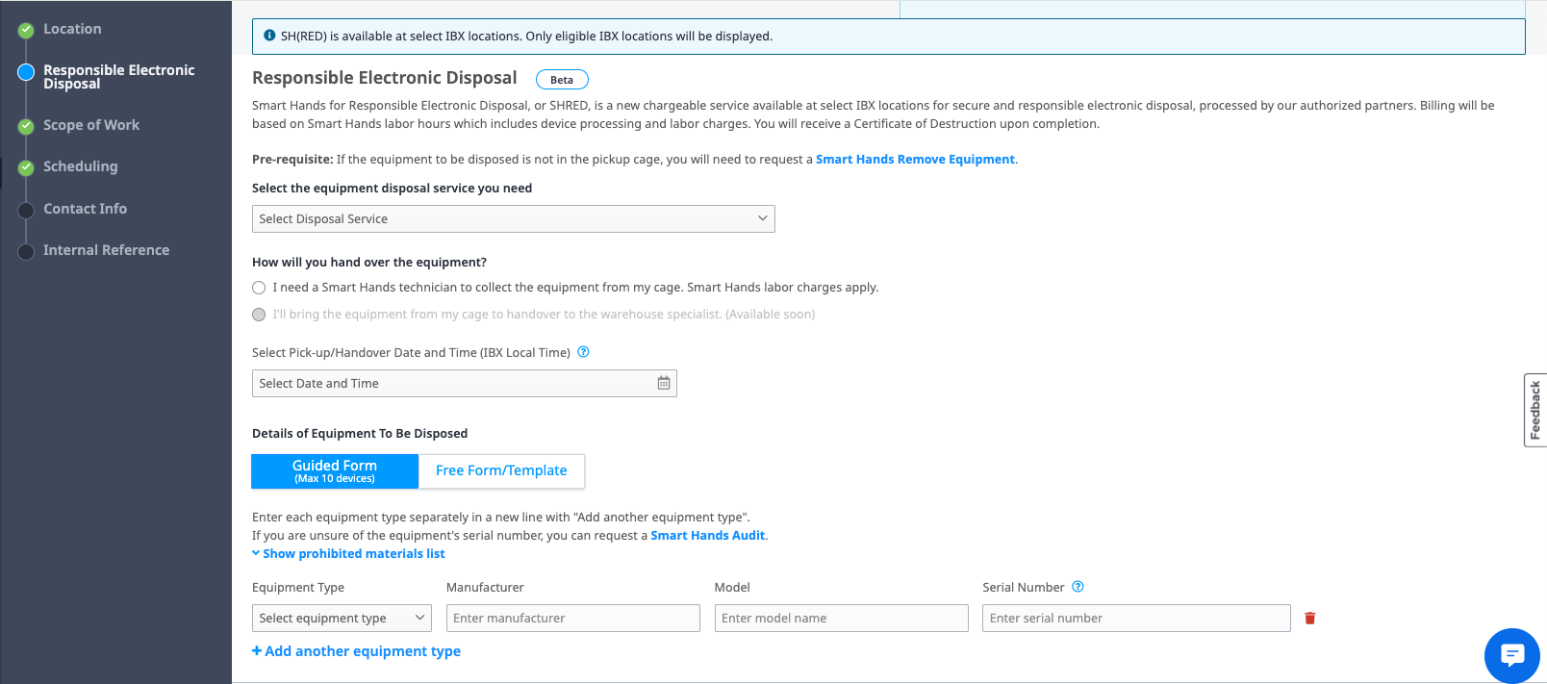Click the red trash delete icon
Screen dimensions: 1547x684
(x=1309, y=619)
